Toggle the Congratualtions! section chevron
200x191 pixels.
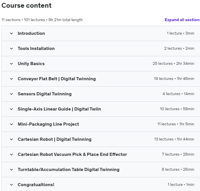click(x=11, y=185)
